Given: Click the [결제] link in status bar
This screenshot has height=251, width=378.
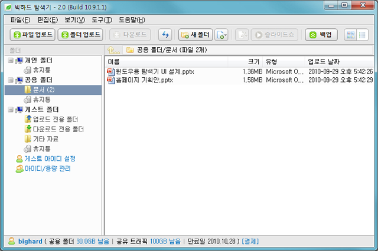Looking at the screenshot, I should coord(250,242).
